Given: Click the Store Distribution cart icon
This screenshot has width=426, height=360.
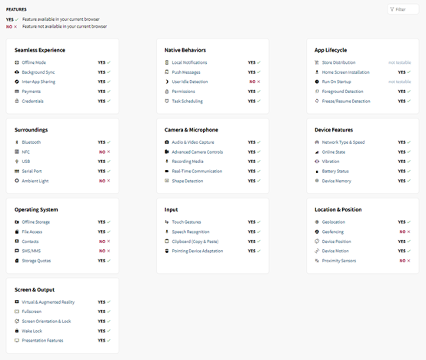Looking at the screenshot, I should (317, 62).
